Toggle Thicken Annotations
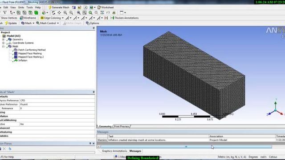The width and height of the screenshot is (285, 160). (125, 18)
